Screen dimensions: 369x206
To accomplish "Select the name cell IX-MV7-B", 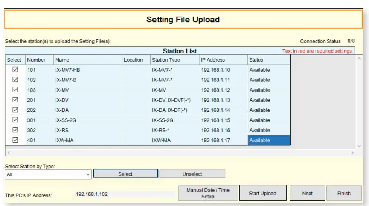I will click(66, 80).
